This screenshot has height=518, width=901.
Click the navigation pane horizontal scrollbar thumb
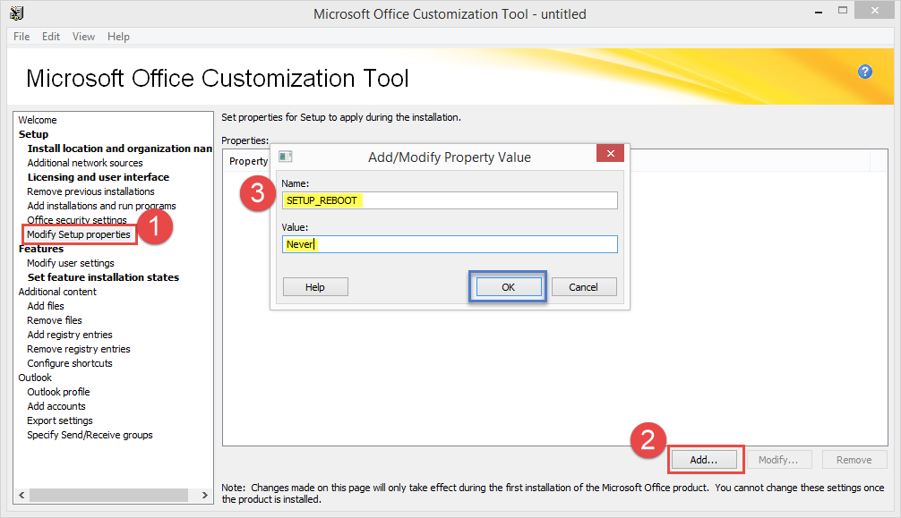108,495
